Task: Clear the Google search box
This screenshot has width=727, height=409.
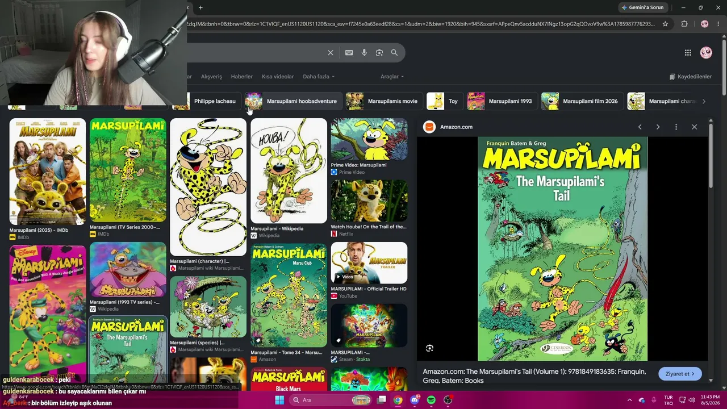Action: click(x=331, y=52)
